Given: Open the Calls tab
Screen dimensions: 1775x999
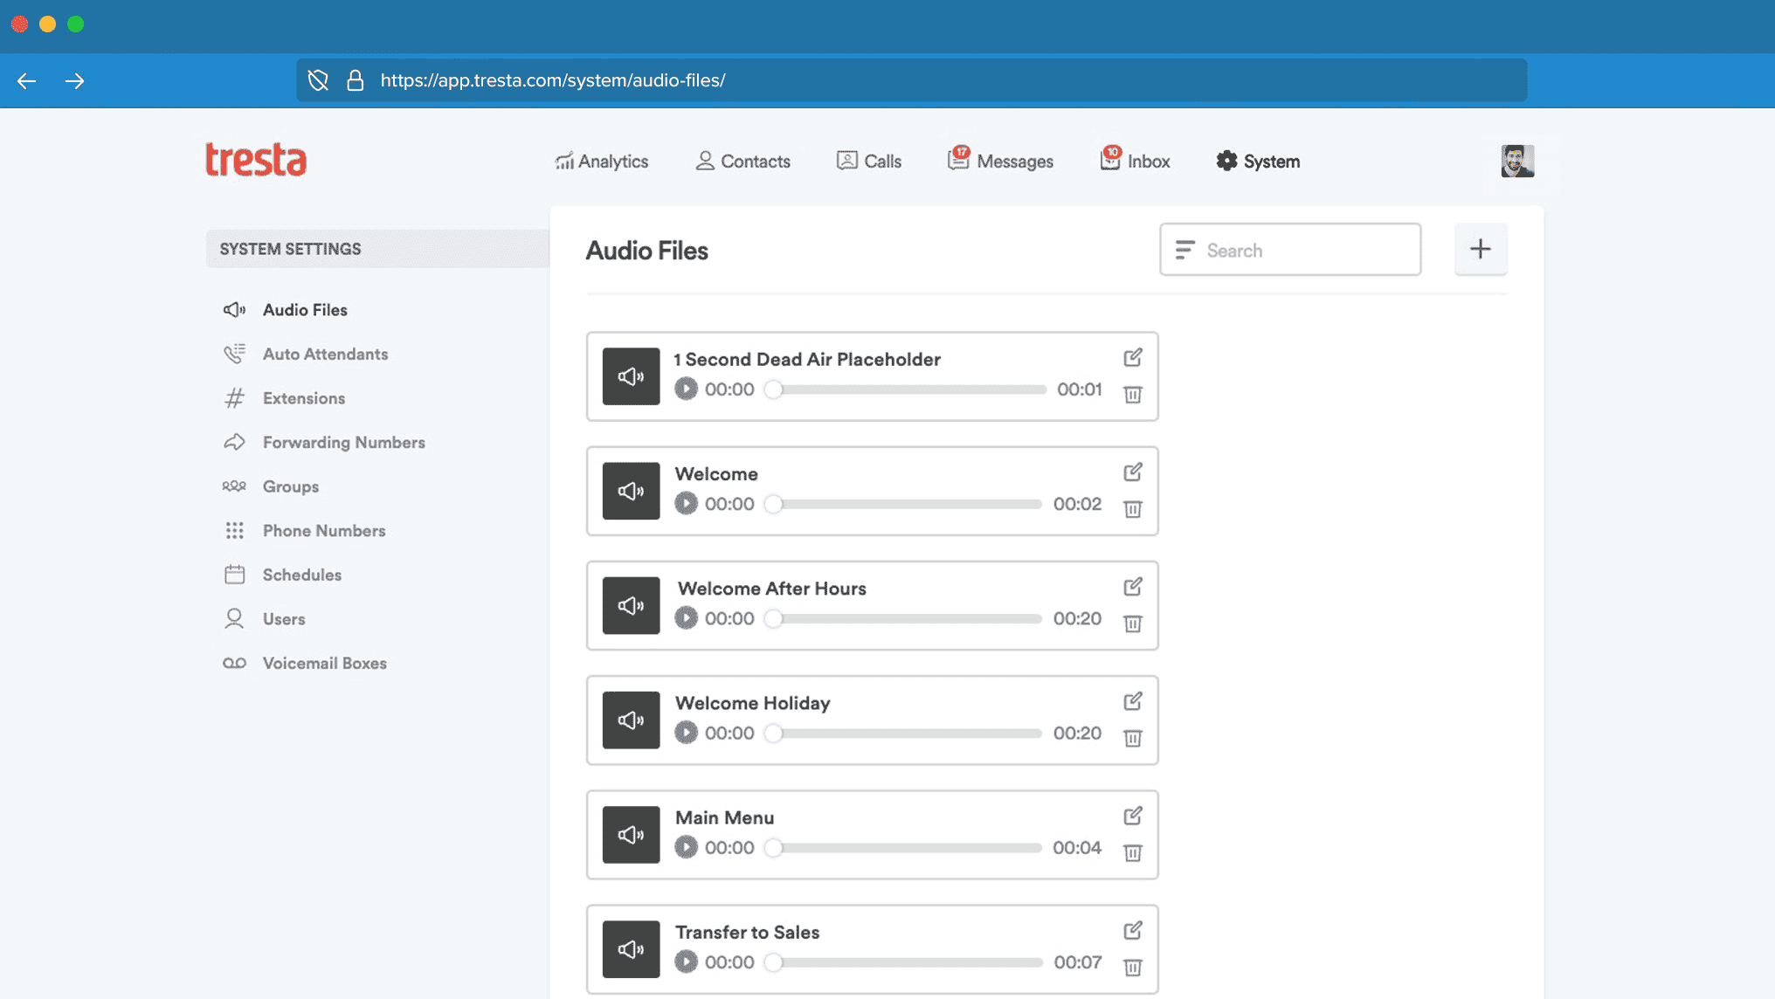Looking at the screenshot, I should pos(868,161).
